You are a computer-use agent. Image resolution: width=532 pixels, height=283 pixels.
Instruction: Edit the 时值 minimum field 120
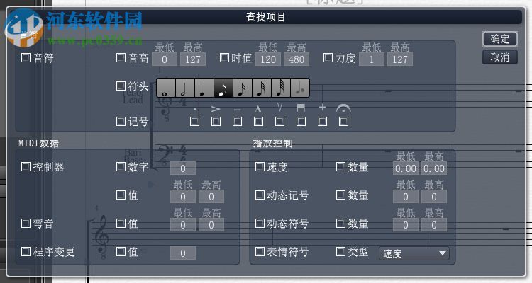pyautogui.click(x=268, y=59)
